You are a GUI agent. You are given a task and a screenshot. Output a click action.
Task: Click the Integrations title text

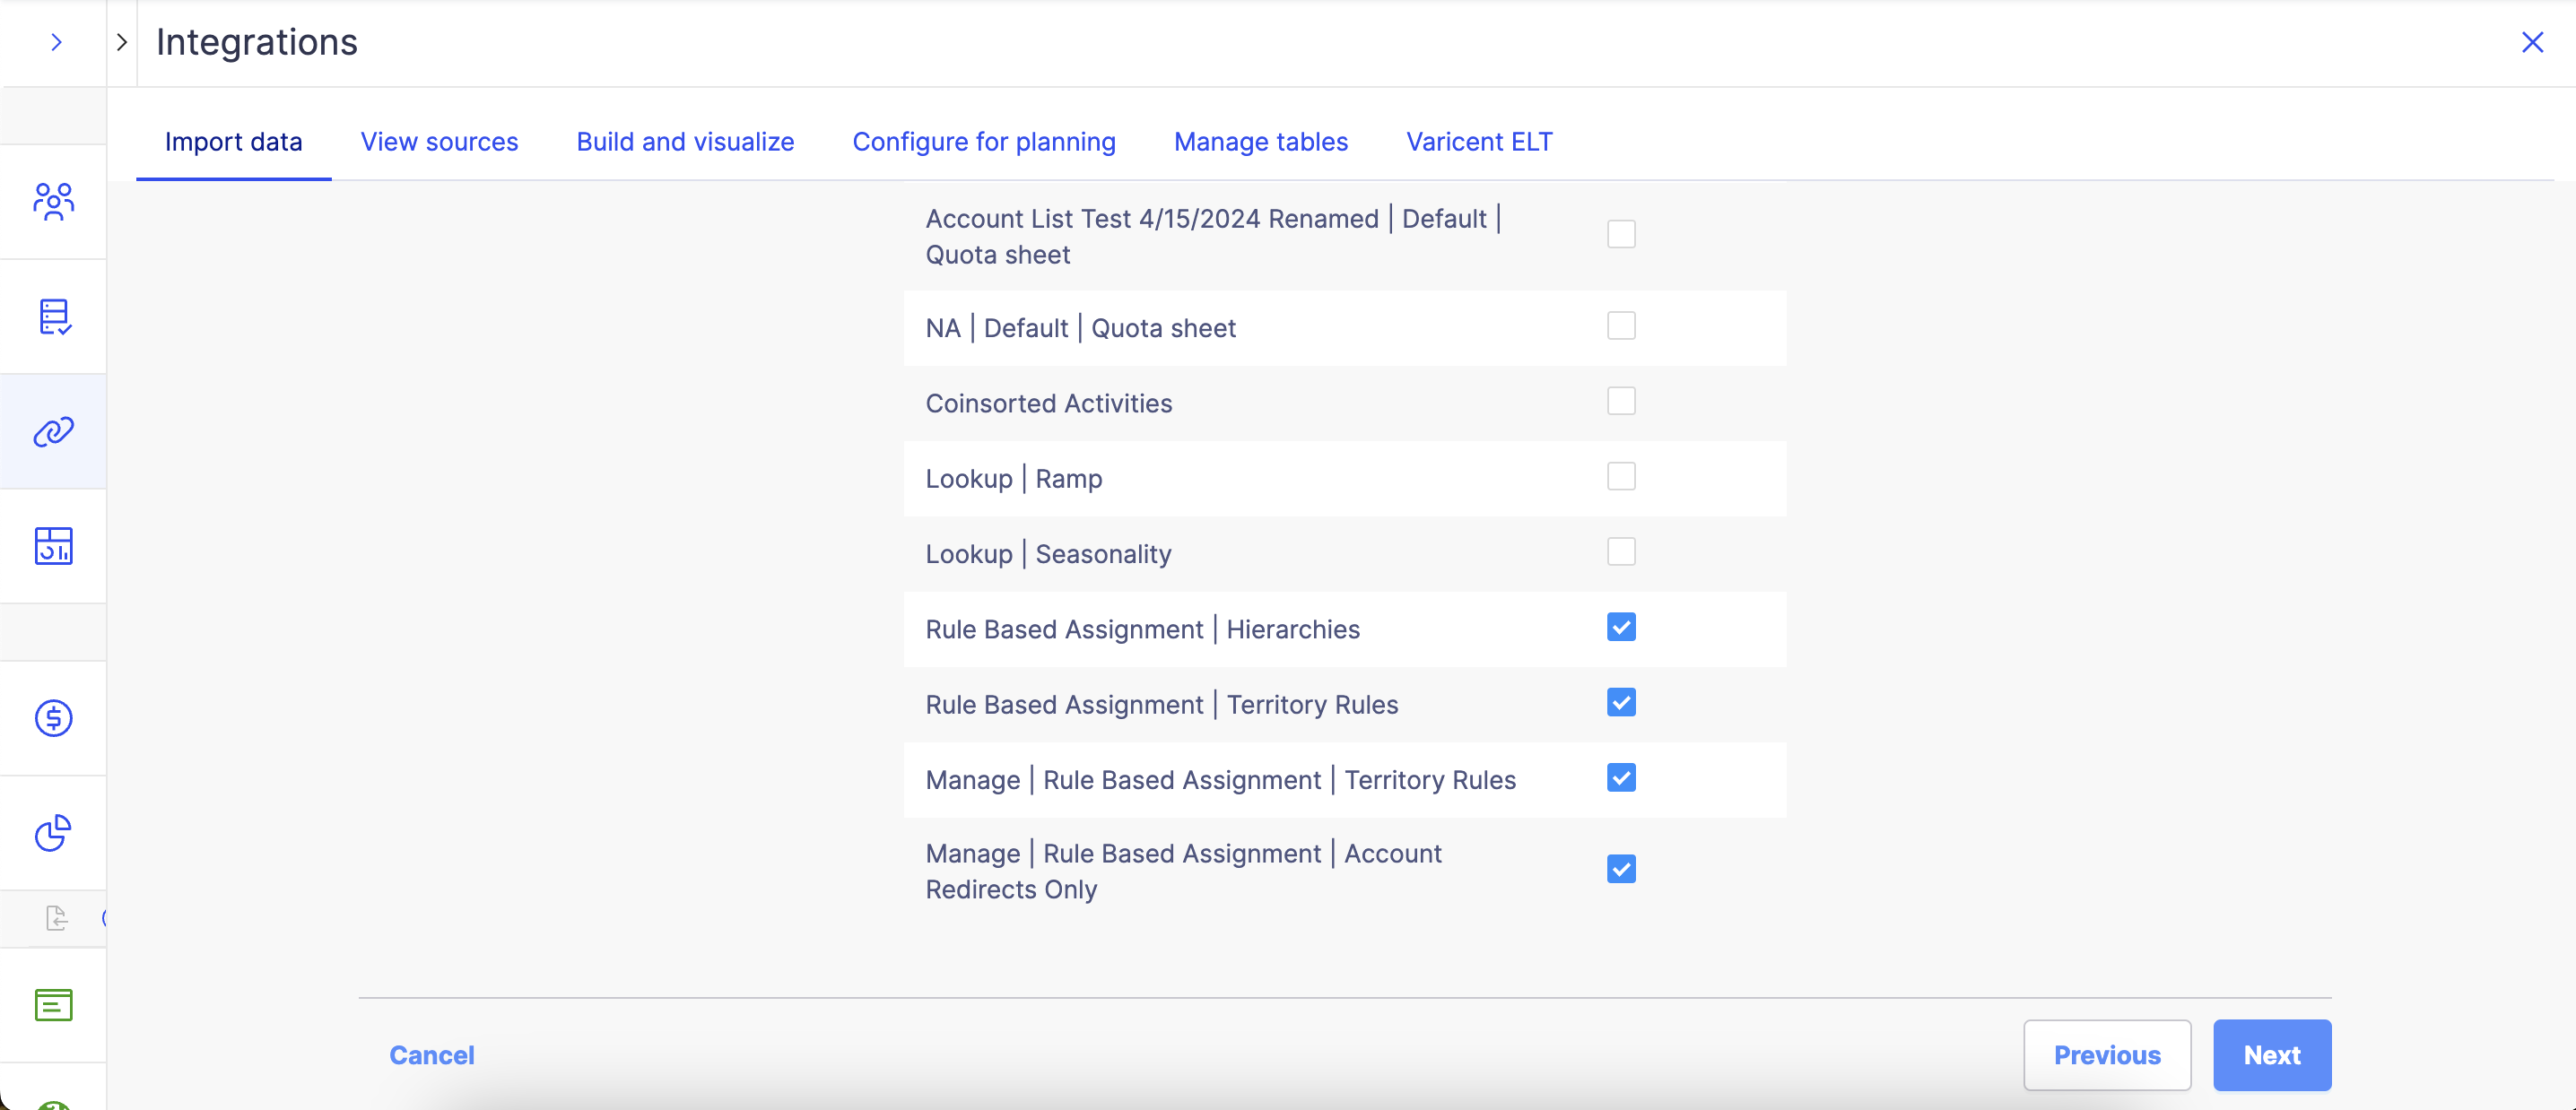[256, 42]
